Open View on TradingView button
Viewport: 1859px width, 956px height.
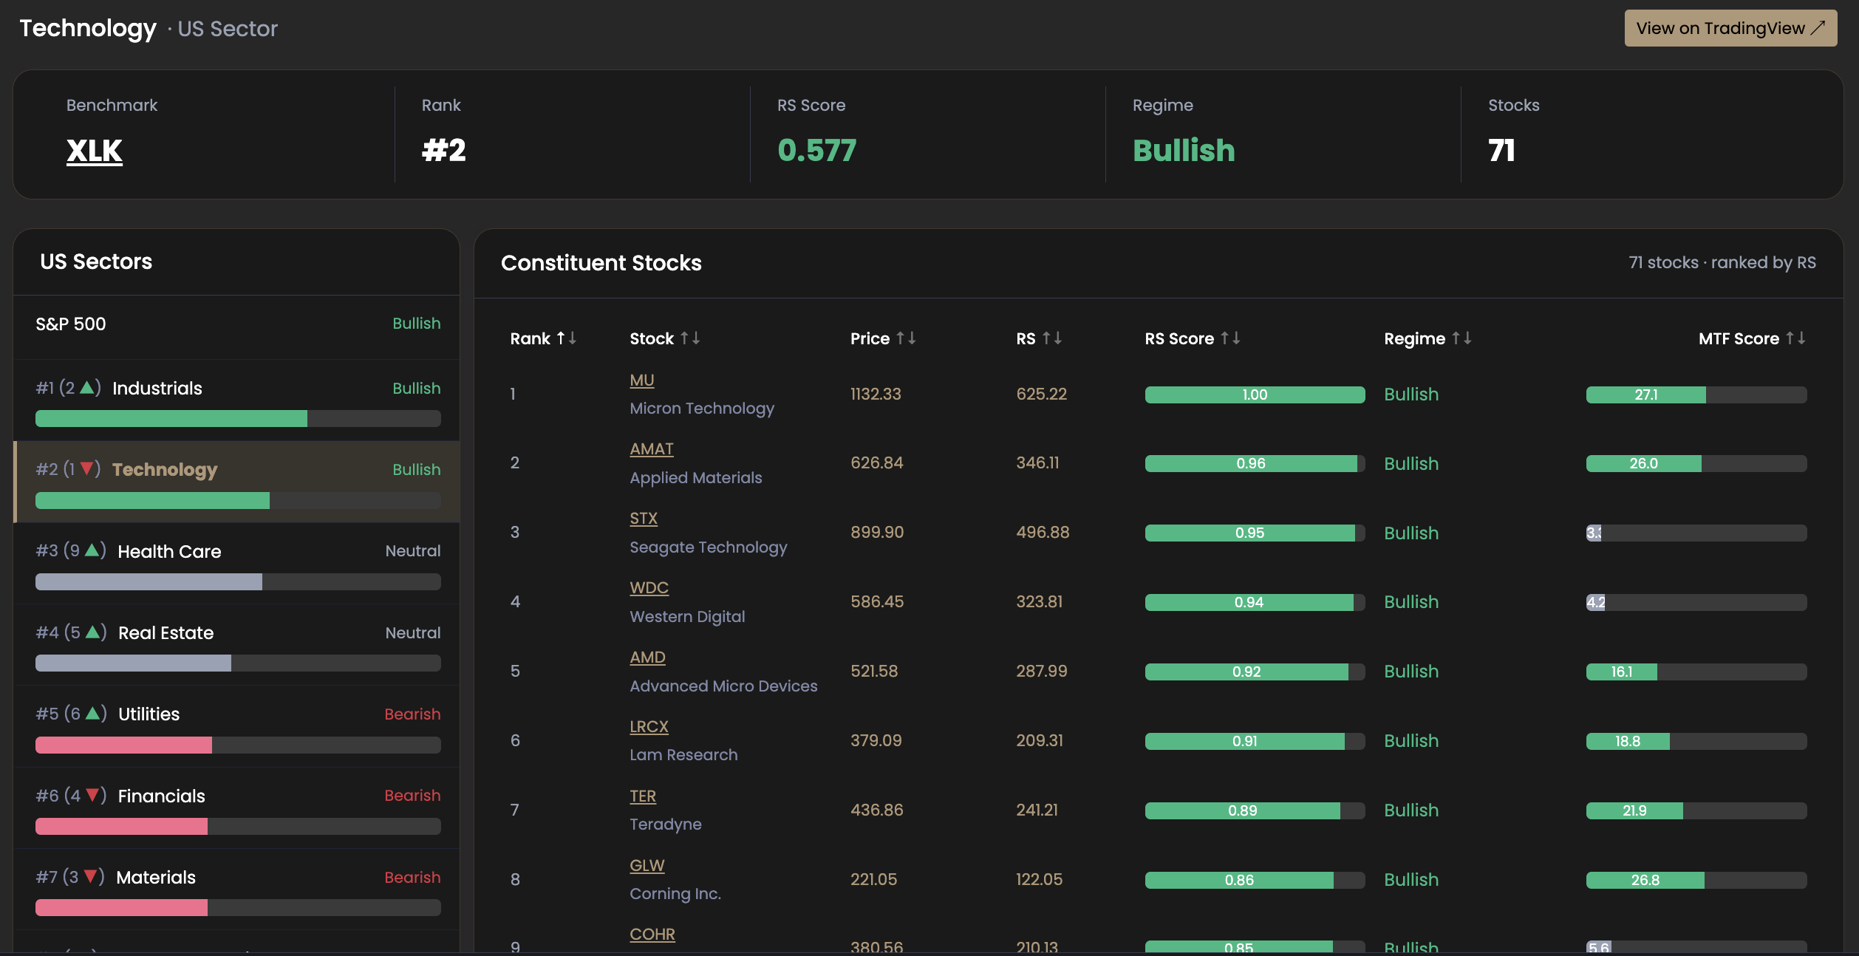click(1730, 28)
